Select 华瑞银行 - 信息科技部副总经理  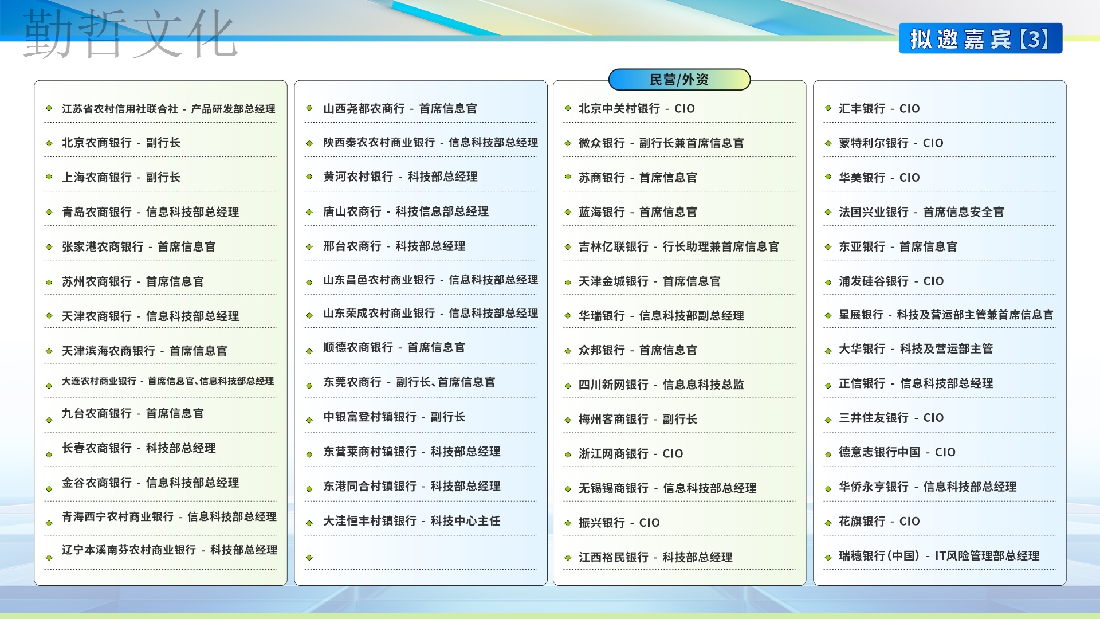(x=661, y=316)
